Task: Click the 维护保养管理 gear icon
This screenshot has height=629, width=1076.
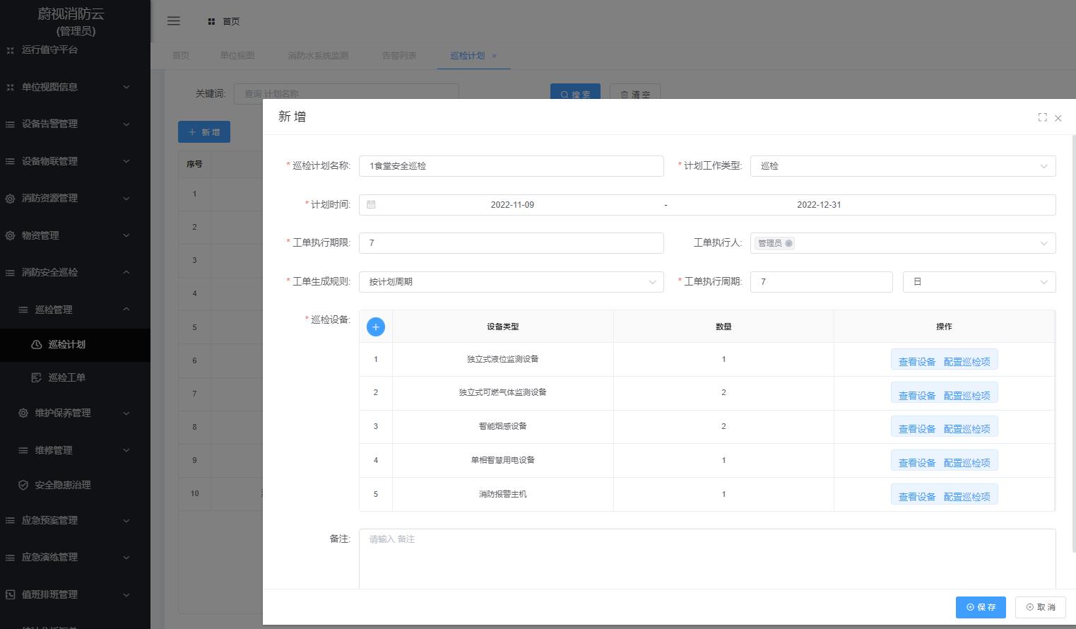Action: (23, 413)
